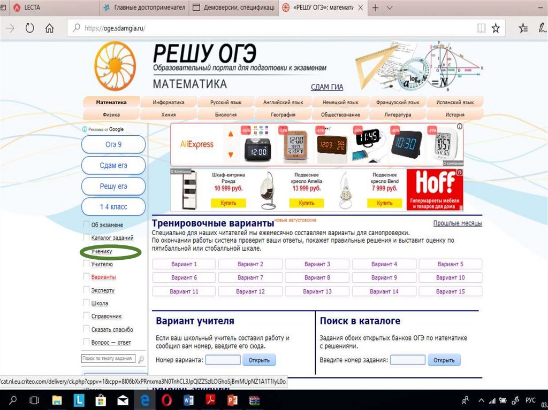Toggle checkbox next to Каталог заданий

[x=86, y=237]
